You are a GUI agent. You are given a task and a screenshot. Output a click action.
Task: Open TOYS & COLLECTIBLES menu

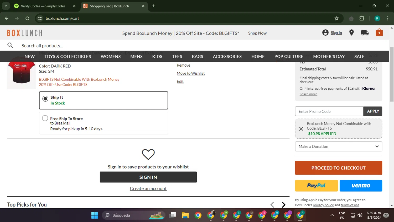point(68,56)
